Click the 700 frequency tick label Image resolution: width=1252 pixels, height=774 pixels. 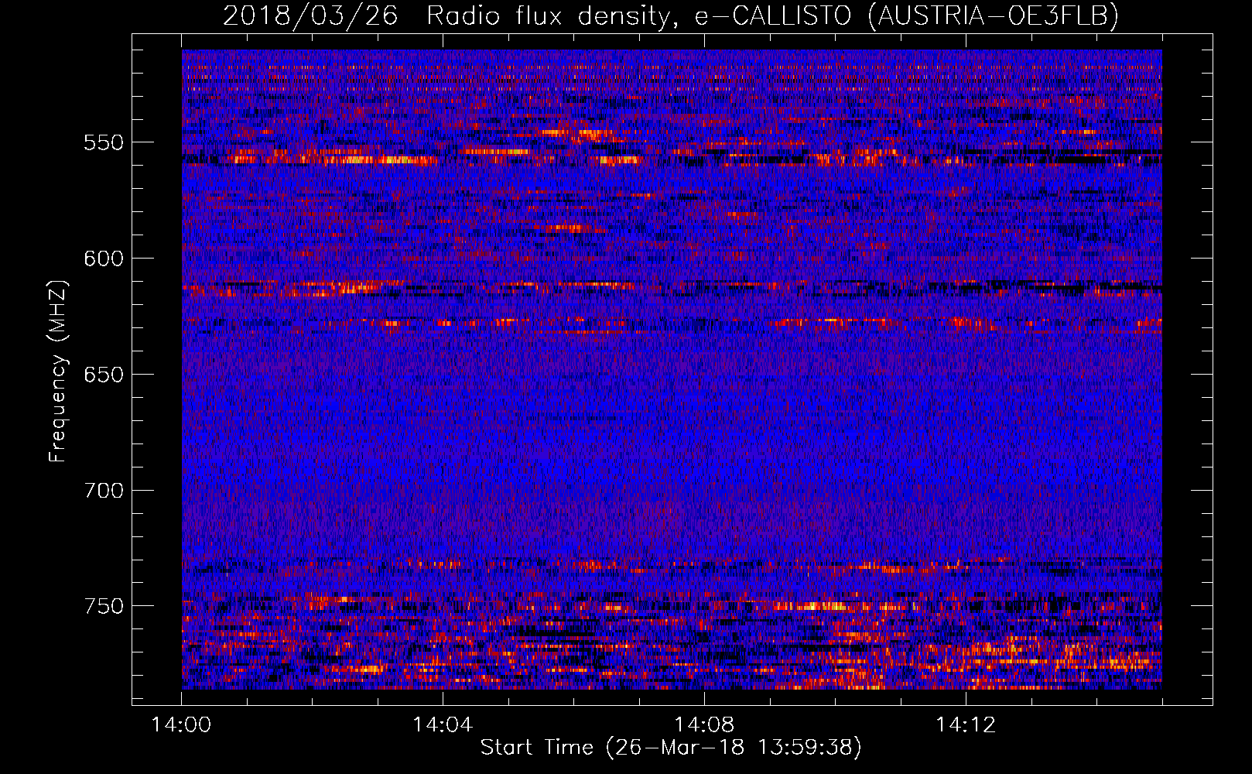(104, 490)
